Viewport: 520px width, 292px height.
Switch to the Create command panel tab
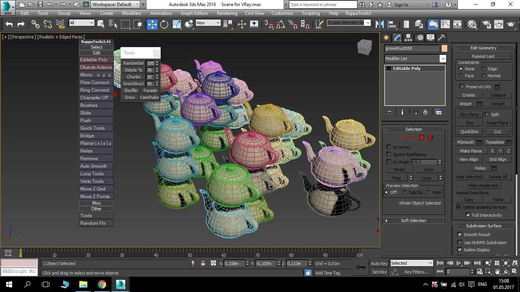(x=386, y=38)
